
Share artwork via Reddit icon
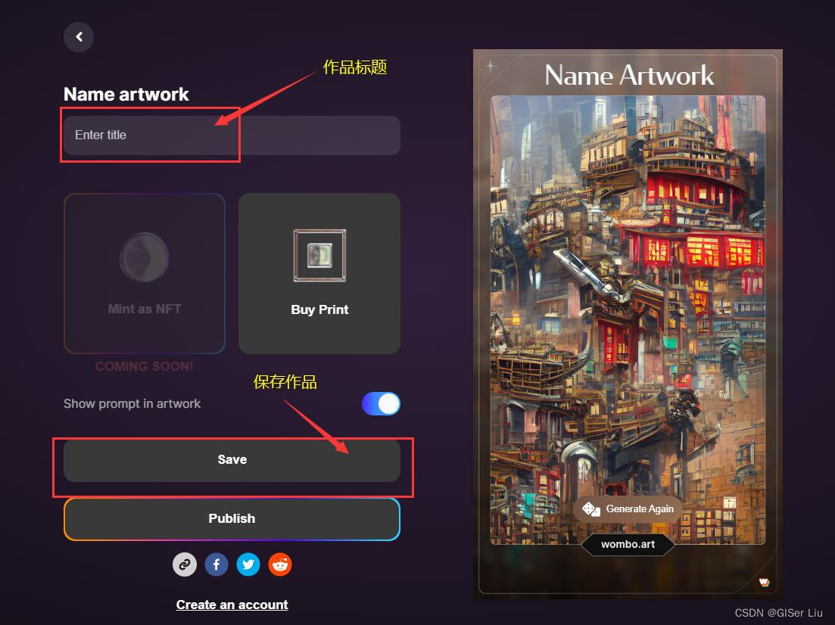coord(280,564)
